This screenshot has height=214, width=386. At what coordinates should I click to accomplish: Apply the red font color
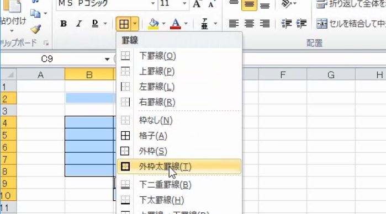tap(176, 24)
